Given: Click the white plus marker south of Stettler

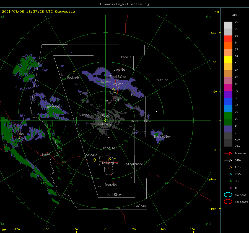Looking at the screenshot, I should tap(156, 111).
